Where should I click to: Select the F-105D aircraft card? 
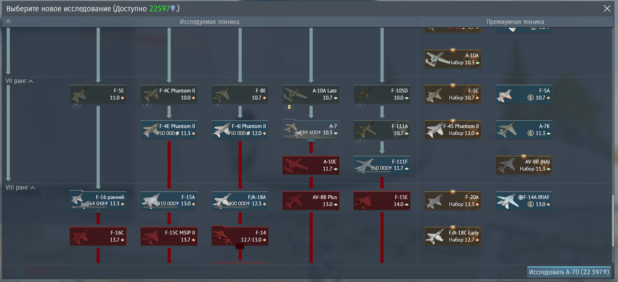(x=382, y=94)
